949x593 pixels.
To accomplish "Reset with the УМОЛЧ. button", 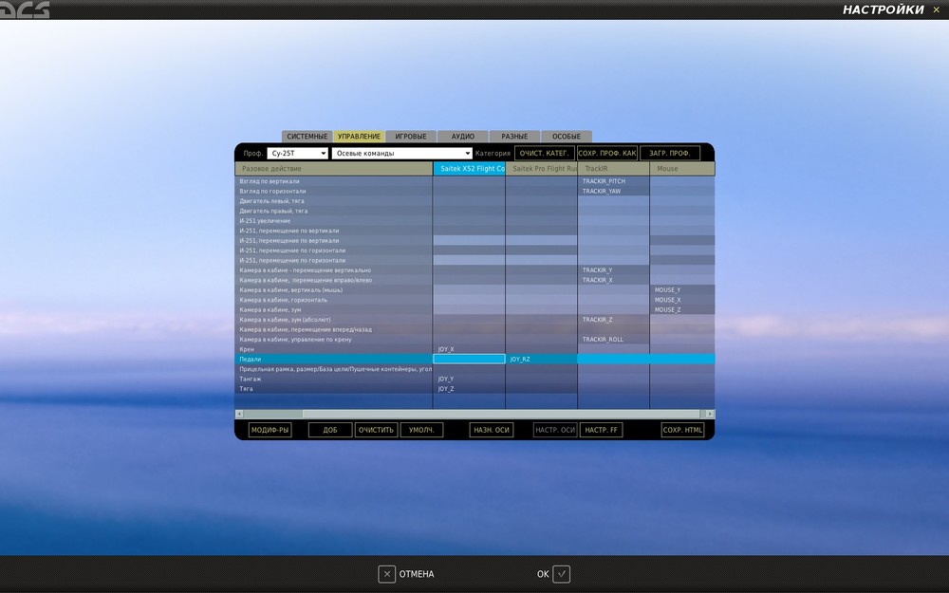I will pos(421,430).
